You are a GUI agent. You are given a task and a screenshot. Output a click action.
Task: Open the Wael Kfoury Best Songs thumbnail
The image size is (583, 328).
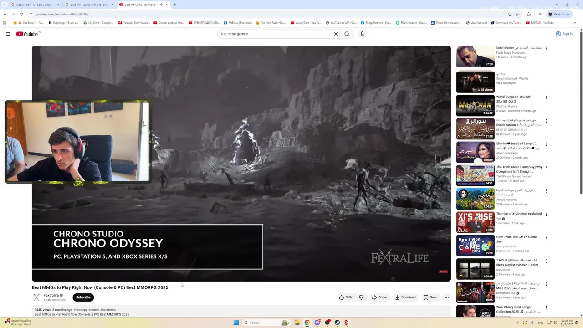[476, 311]
